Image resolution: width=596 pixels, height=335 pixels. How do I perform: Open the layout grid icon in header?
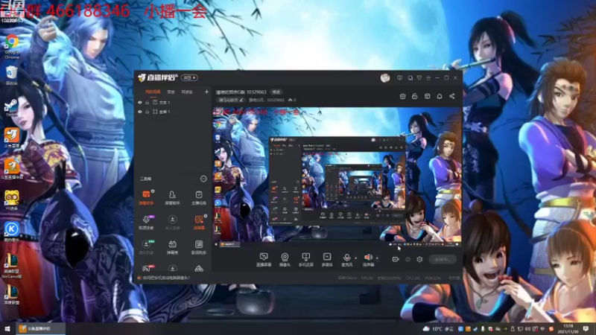coord(427,97)
